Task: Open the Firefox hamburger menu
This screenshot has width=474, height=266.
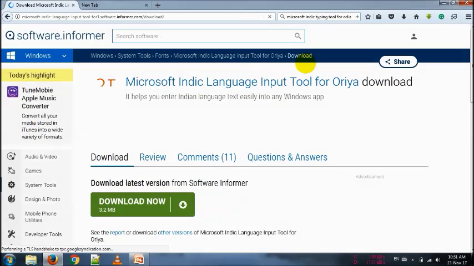Action: pos(468,17)
